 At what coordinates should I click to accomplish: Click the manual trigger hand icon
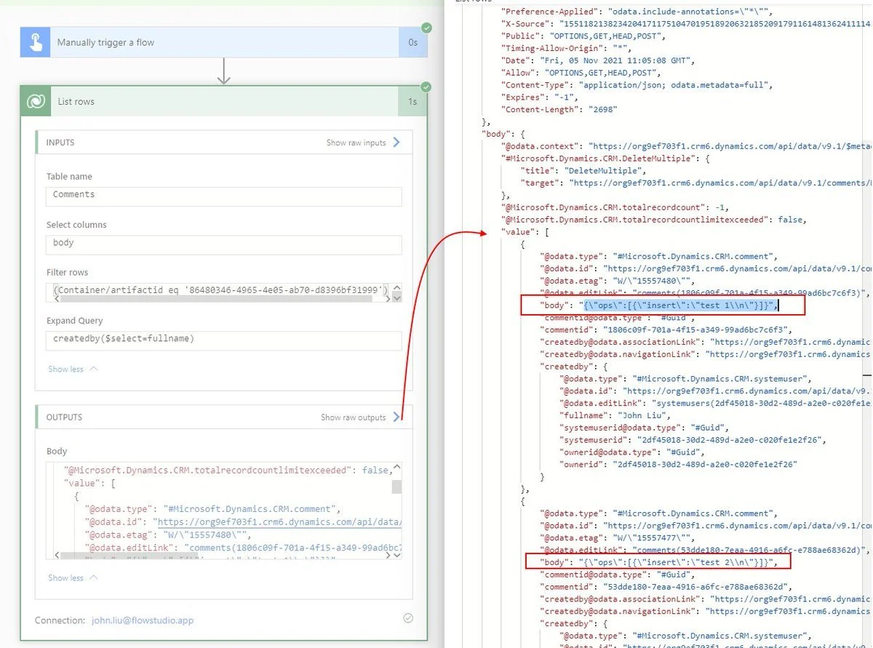pyautogui.click(x=36, y=43)
